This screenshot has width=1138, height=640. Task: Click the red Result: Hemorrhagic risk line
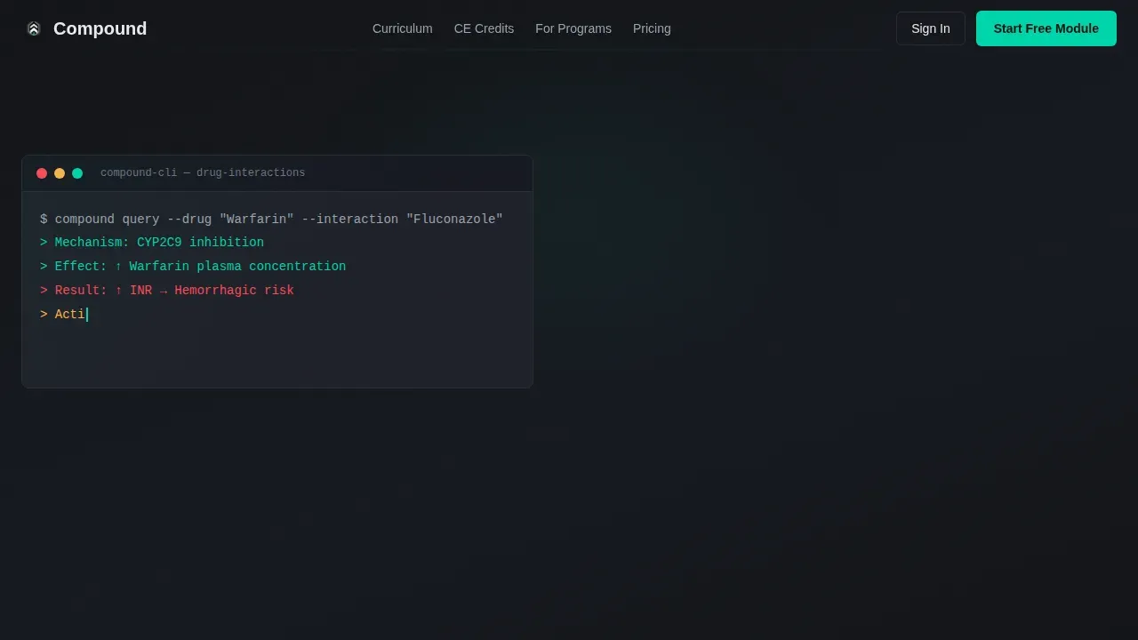(167, 291)
